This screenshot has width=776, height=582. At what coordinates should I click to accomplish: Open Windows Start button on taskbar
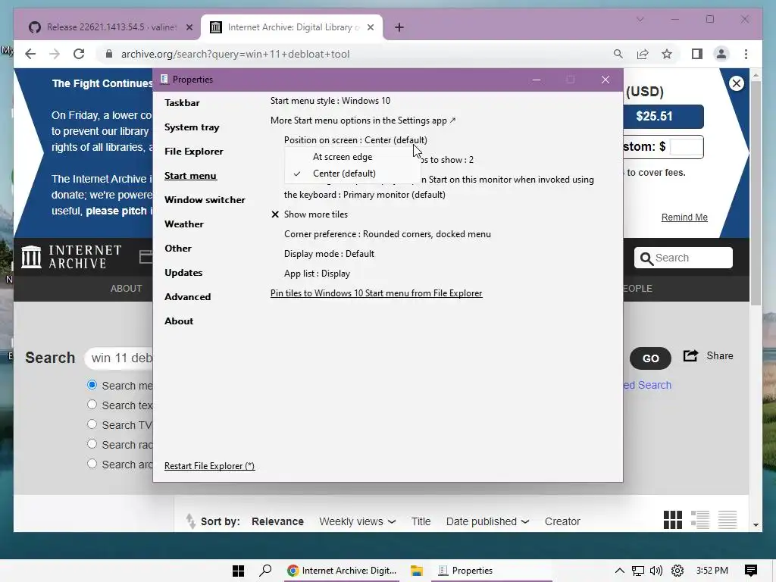(x=239, y=571)
